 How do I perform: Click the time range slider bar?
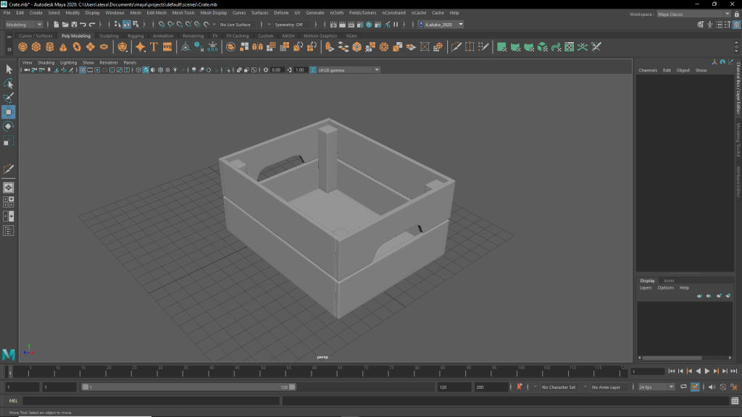point(188,387)
